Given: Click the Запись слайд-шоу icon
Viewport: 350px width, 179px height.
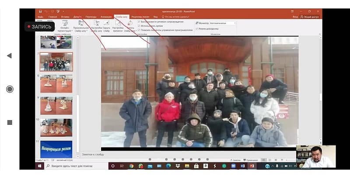Looking at the screenshot, I should click(130, 23).
